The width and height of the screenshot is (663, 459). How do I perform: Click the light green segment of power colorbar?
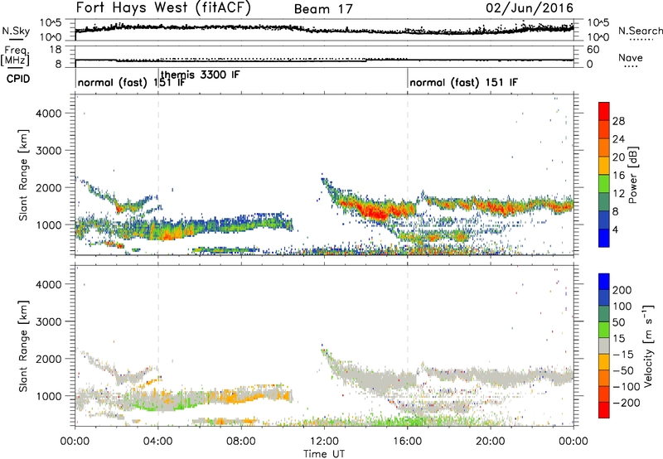[604, 184]
